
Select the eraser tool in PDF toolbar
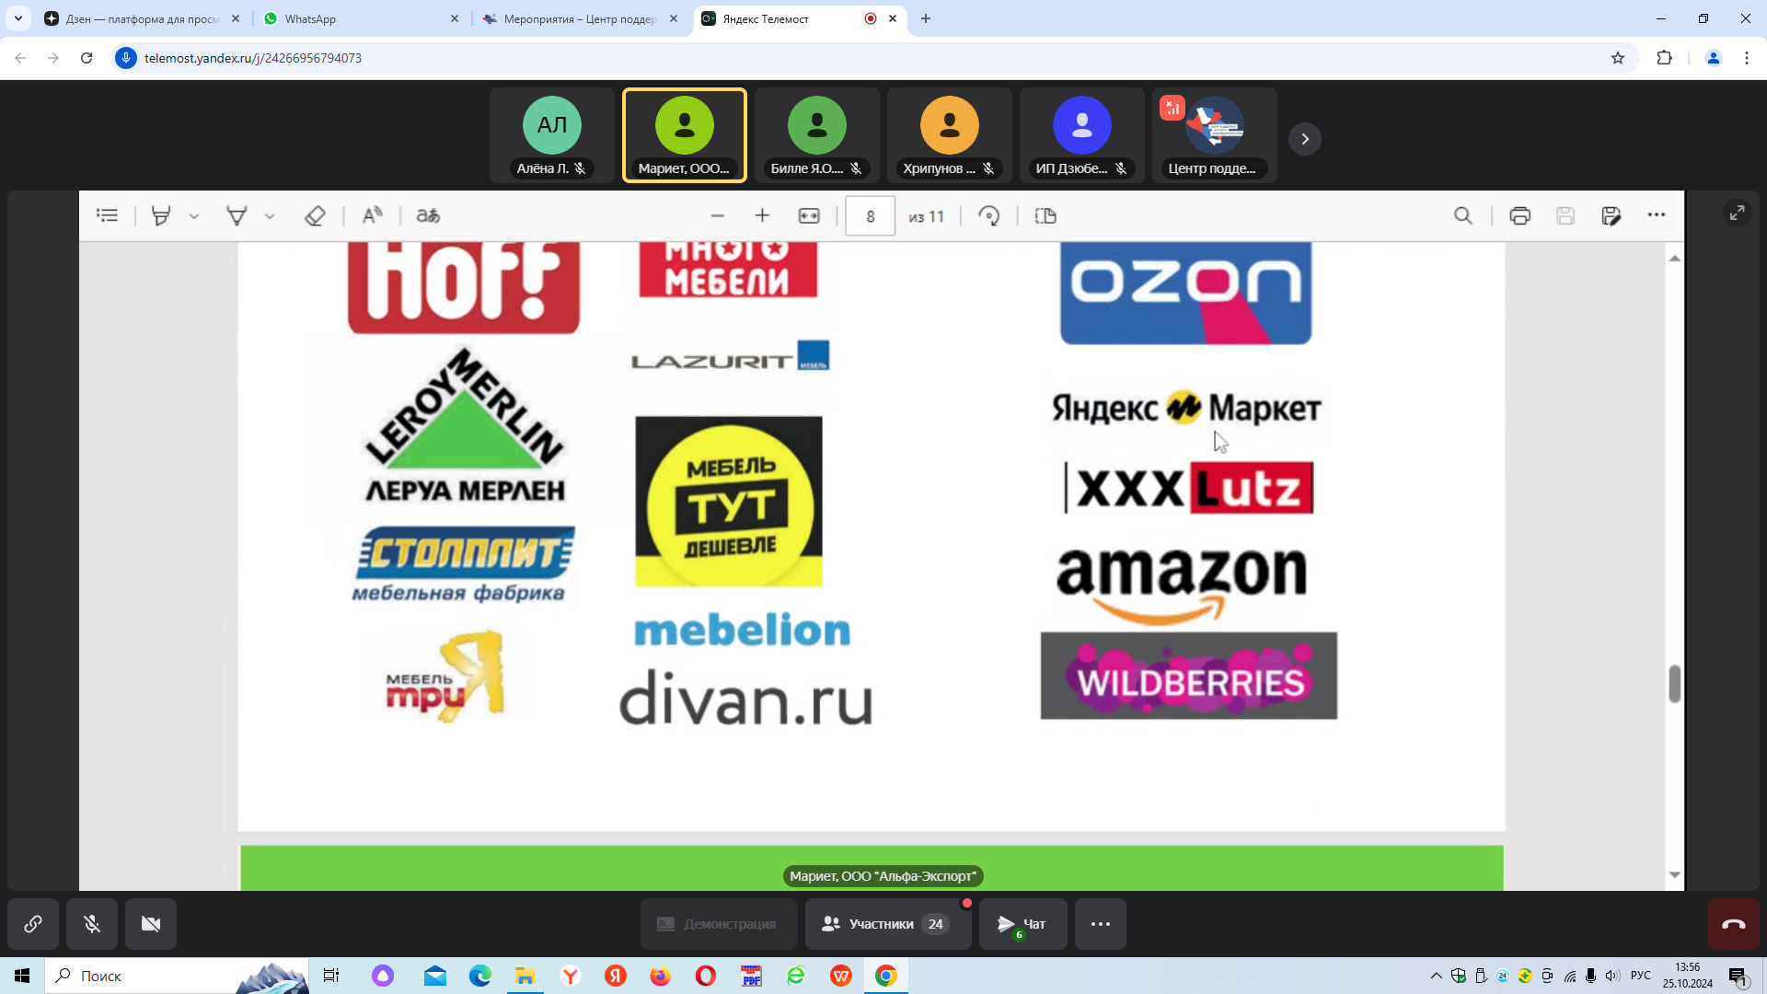315,215
